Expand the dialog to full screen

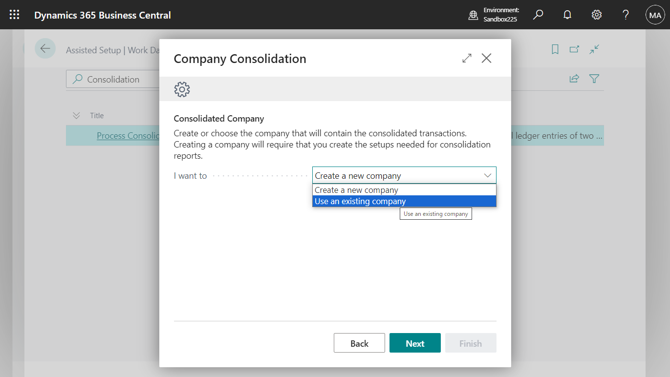[467, 59]
